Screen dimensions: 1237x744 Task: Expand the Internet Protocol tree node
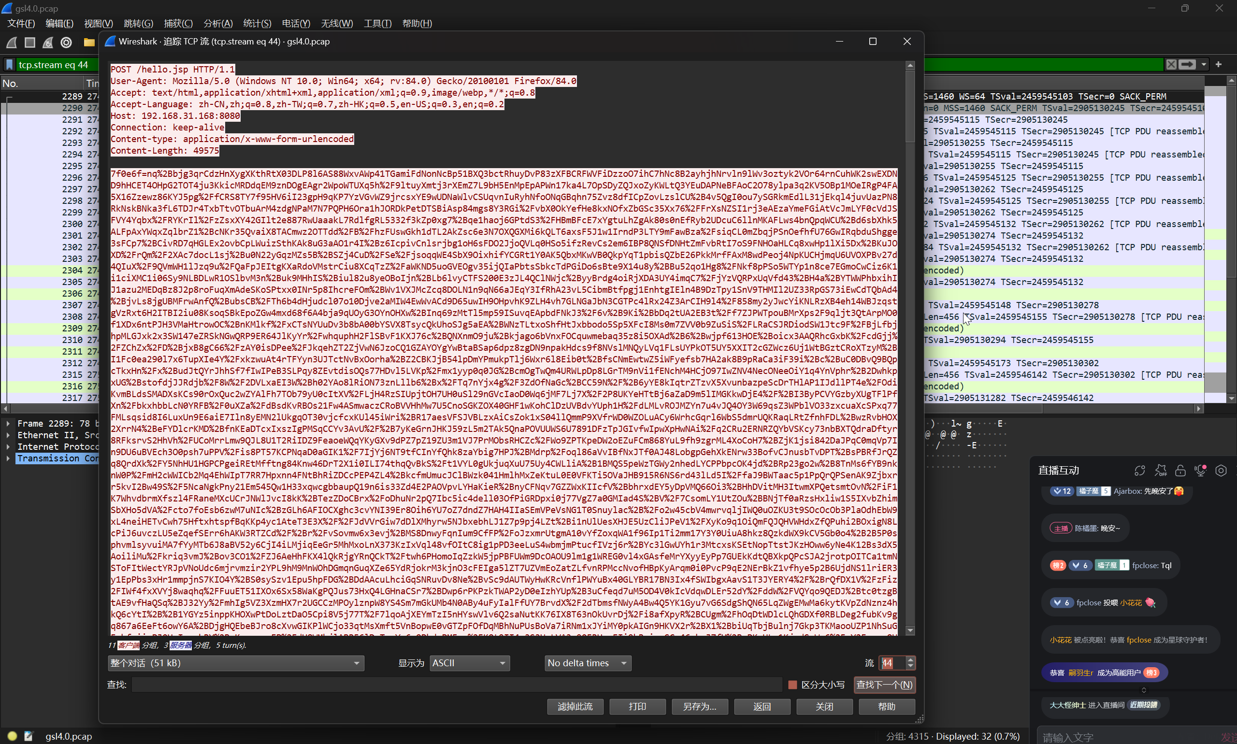[x=8, y=447]
